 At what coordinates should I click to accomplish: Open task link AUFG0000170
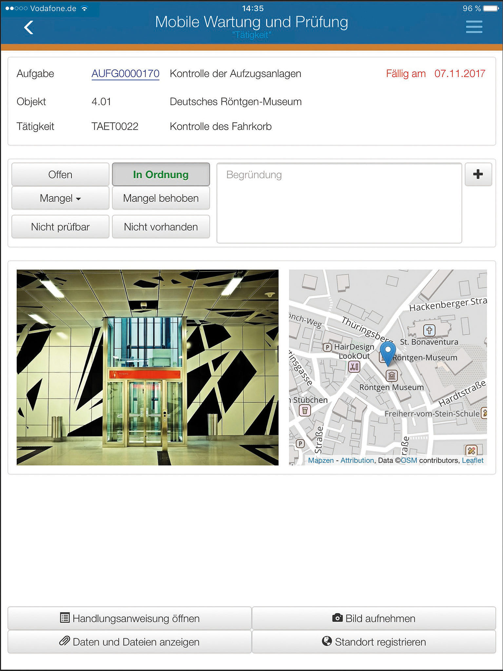coord(125,74)
